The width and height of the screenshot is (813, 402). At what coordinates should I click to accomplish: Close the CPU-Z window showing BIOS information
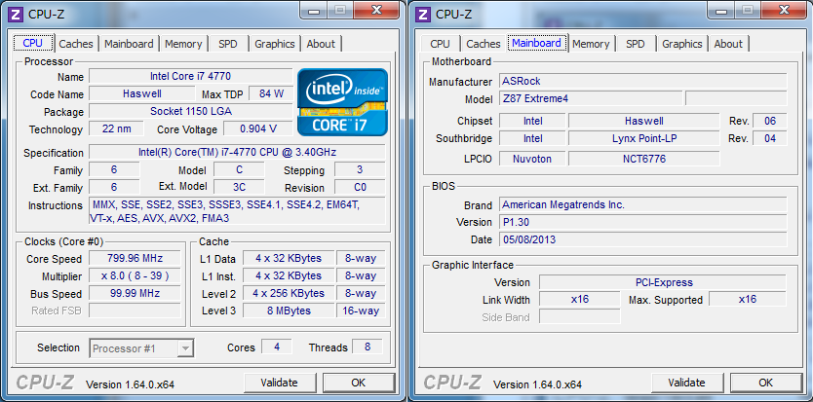click(x=783, y=12)
